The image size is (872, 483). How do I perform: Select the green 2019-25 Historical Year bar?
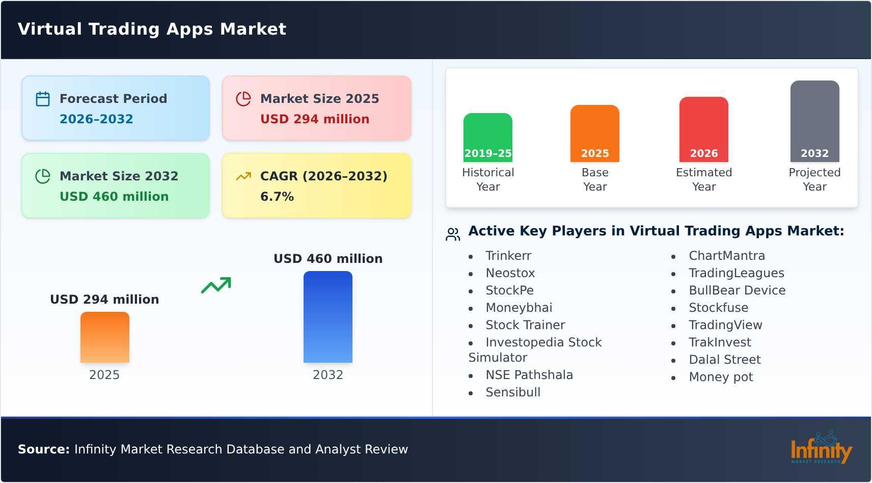488,138
